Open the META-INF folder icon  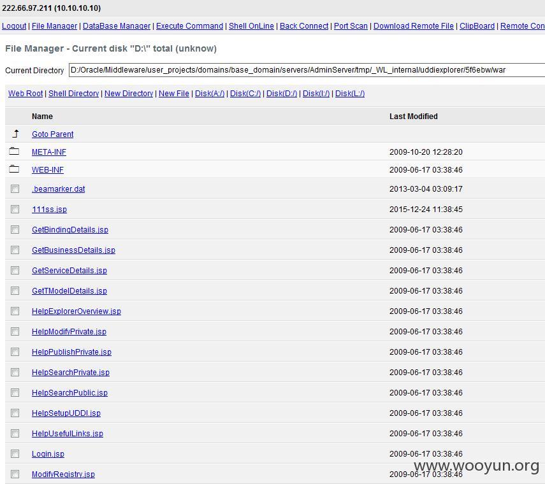pos(14,151)
